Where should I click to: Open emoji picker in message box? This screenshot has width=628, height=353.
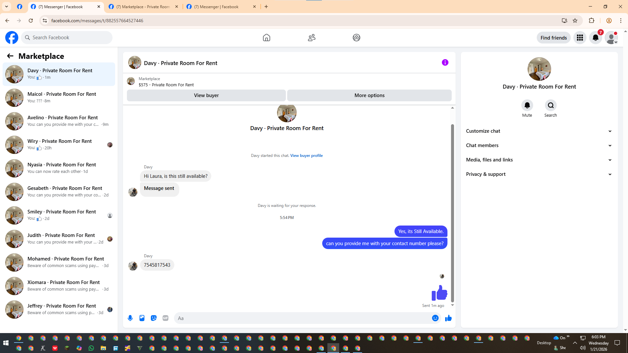click(435, 318)
